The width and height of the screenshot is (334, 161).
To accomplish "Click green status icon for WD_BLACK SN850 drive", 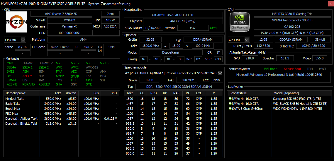I will pos(230,104).
